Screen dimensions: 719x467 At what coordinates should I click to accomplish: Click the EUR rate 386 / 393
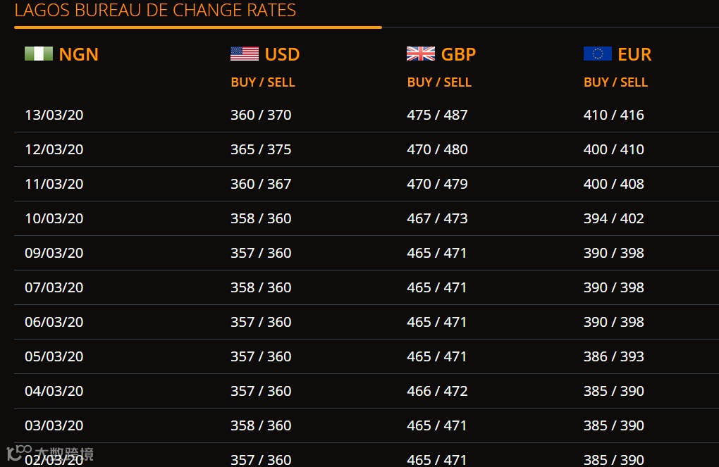(x=614, y=356)
